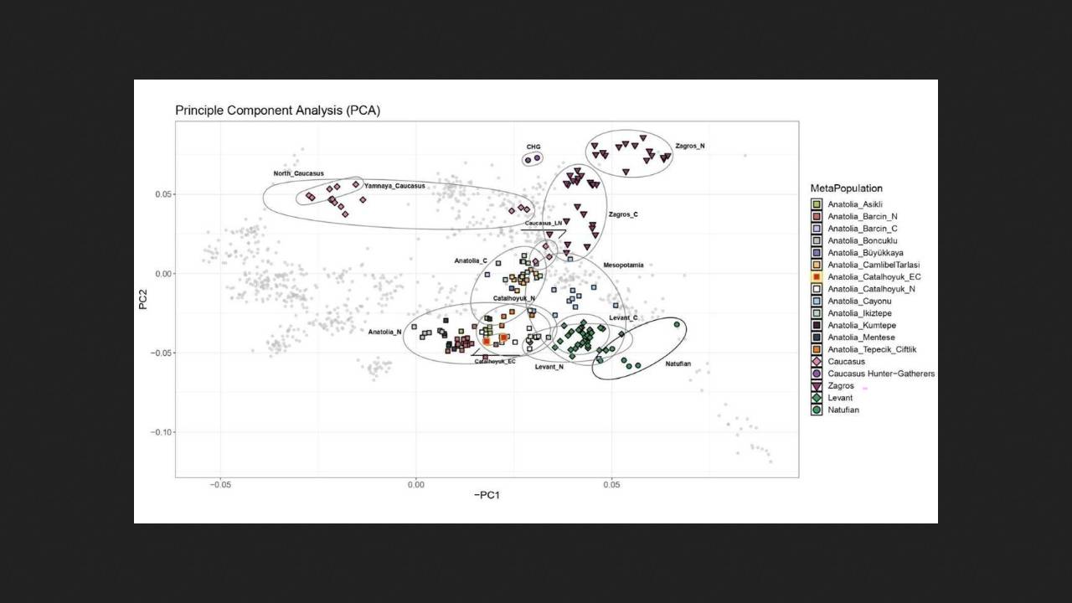Click the Anatolia_Cayonu legend swatch

817,301
